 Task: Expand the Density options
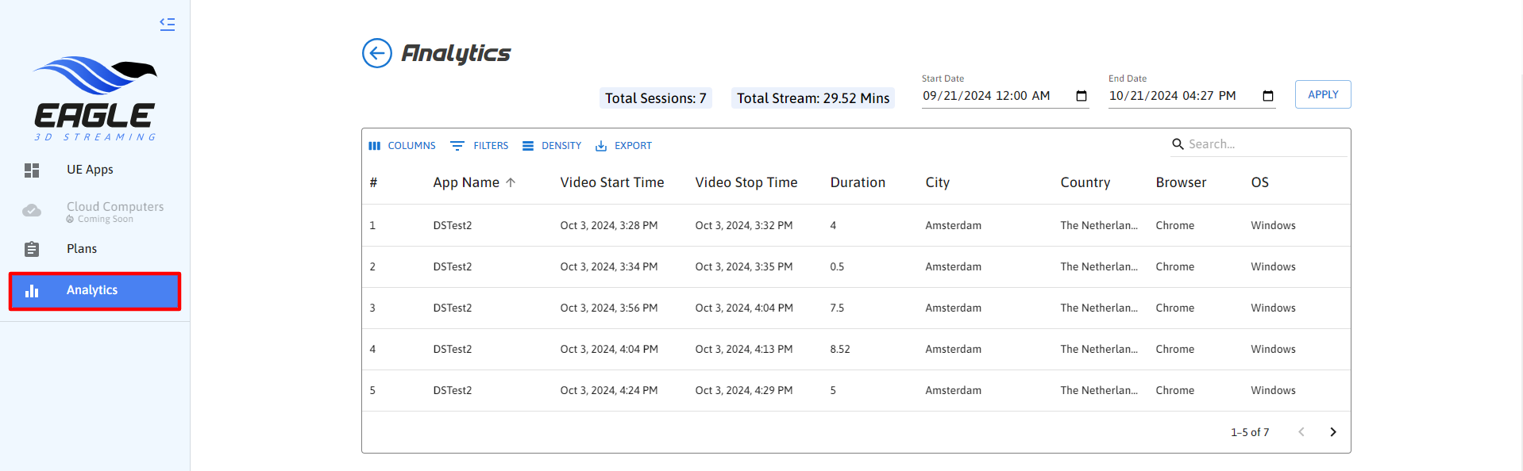552,146
